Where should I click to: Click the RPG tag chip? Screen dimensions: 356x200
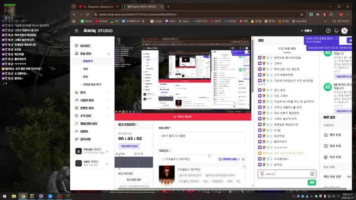[230, 181]
